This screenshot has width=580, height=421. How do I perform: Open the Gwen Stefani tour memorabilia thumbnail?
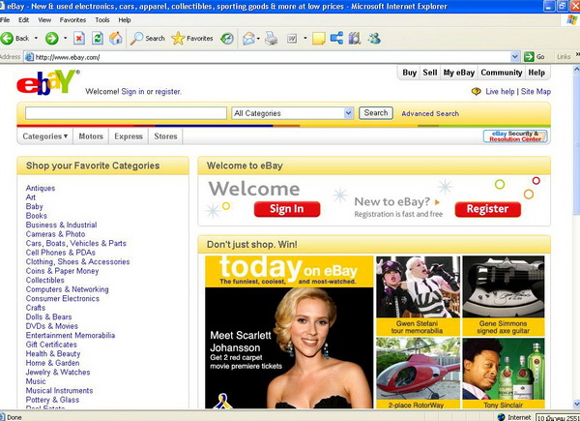point(418,296)
